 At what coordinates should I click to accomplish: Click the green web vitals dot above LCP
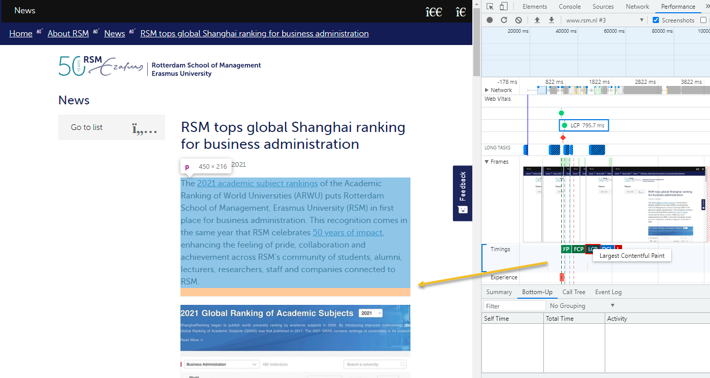[561, 113]
